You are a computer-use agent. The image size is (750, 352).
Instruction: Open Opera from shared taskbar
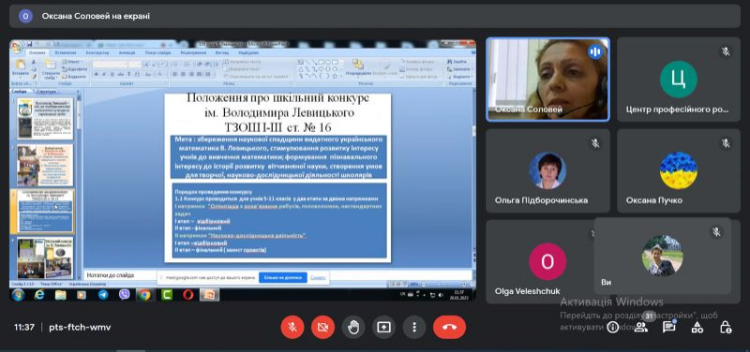[x=188, y=295]
